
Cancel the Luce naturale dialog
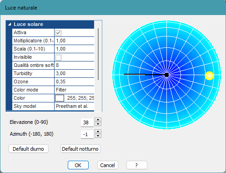[x=107, y=165]
